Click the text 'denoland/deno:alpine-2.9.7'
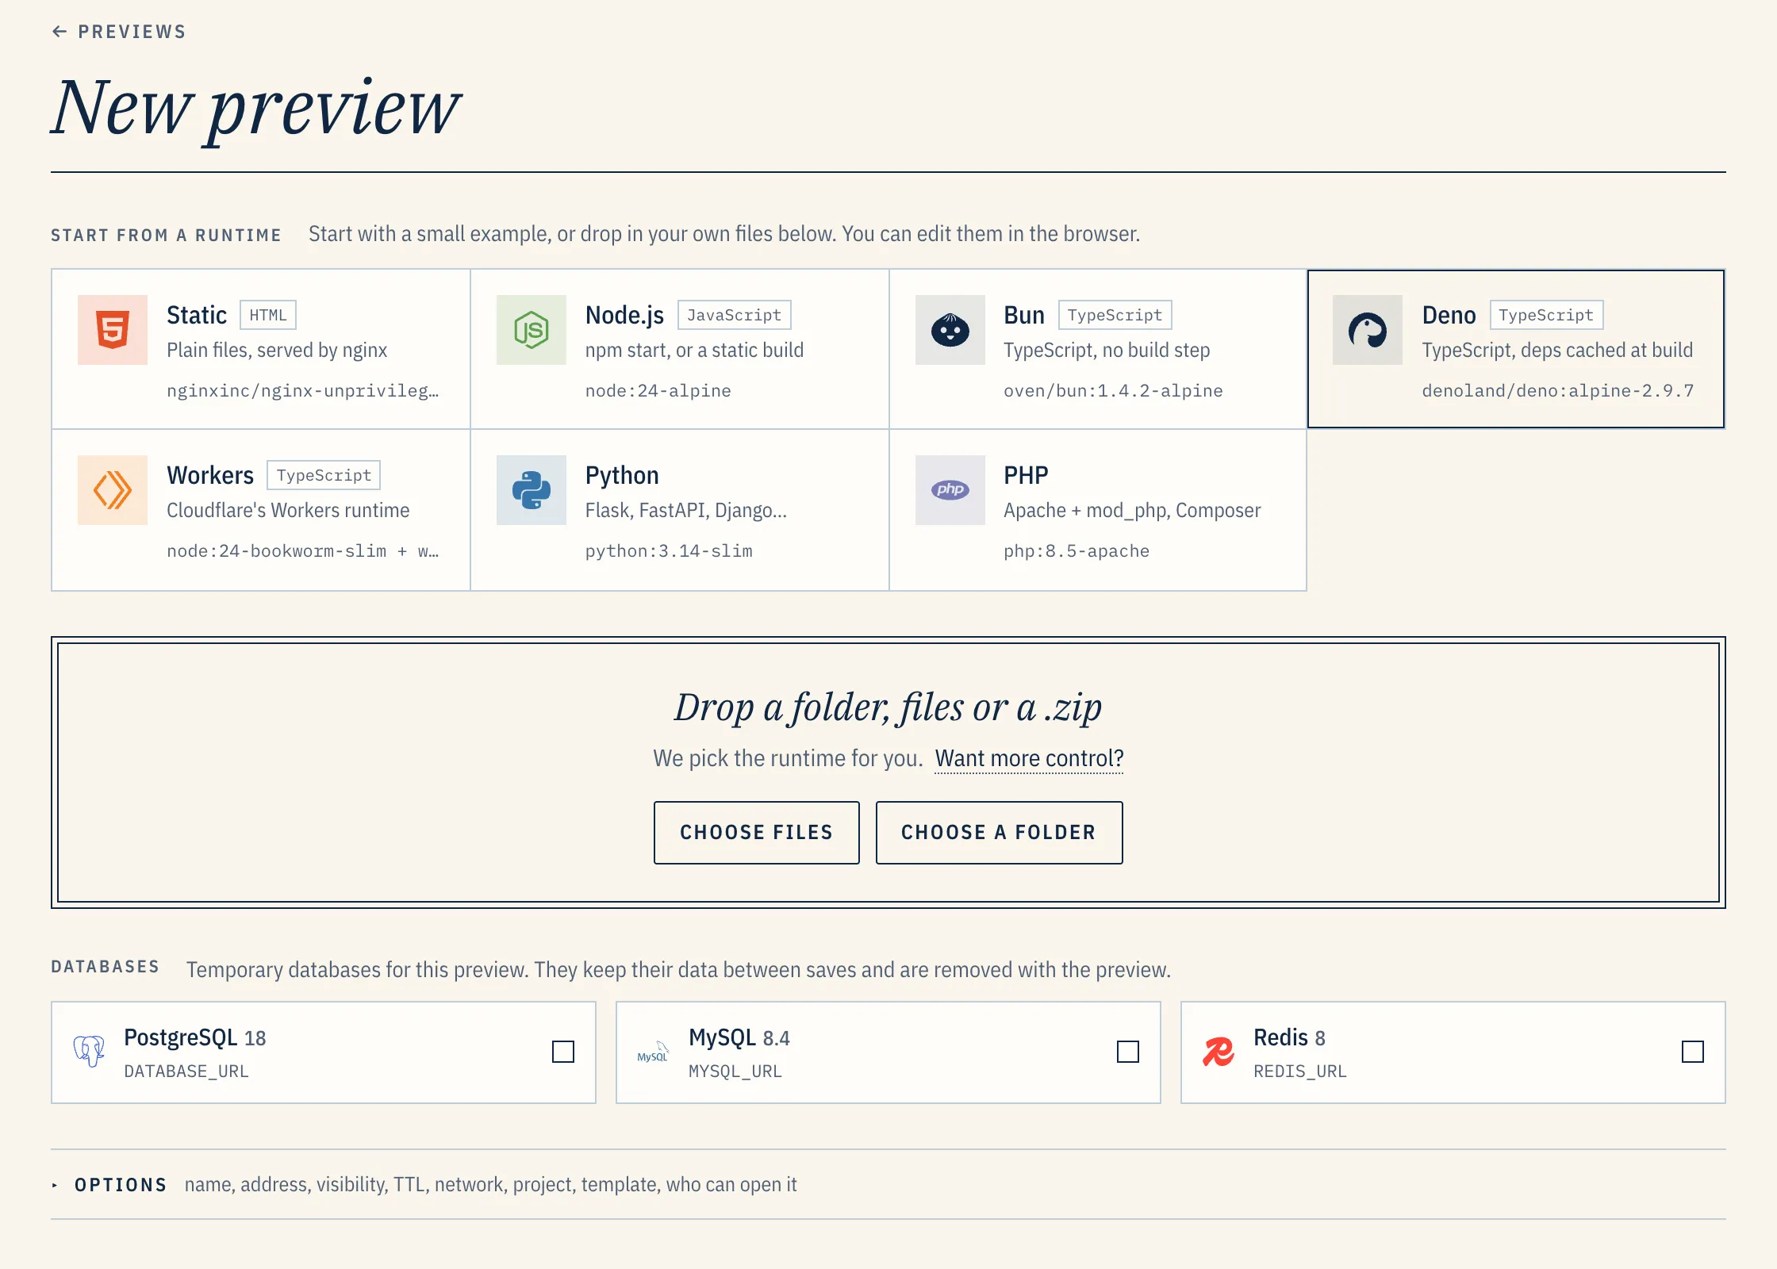This screenshot has width=1777, height=1269. pos(1558,391)
